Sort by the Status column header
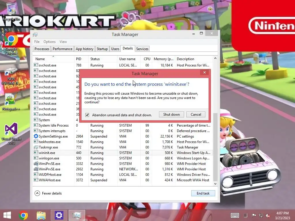This screenshot has height=221, width=295. coord(103,59)
